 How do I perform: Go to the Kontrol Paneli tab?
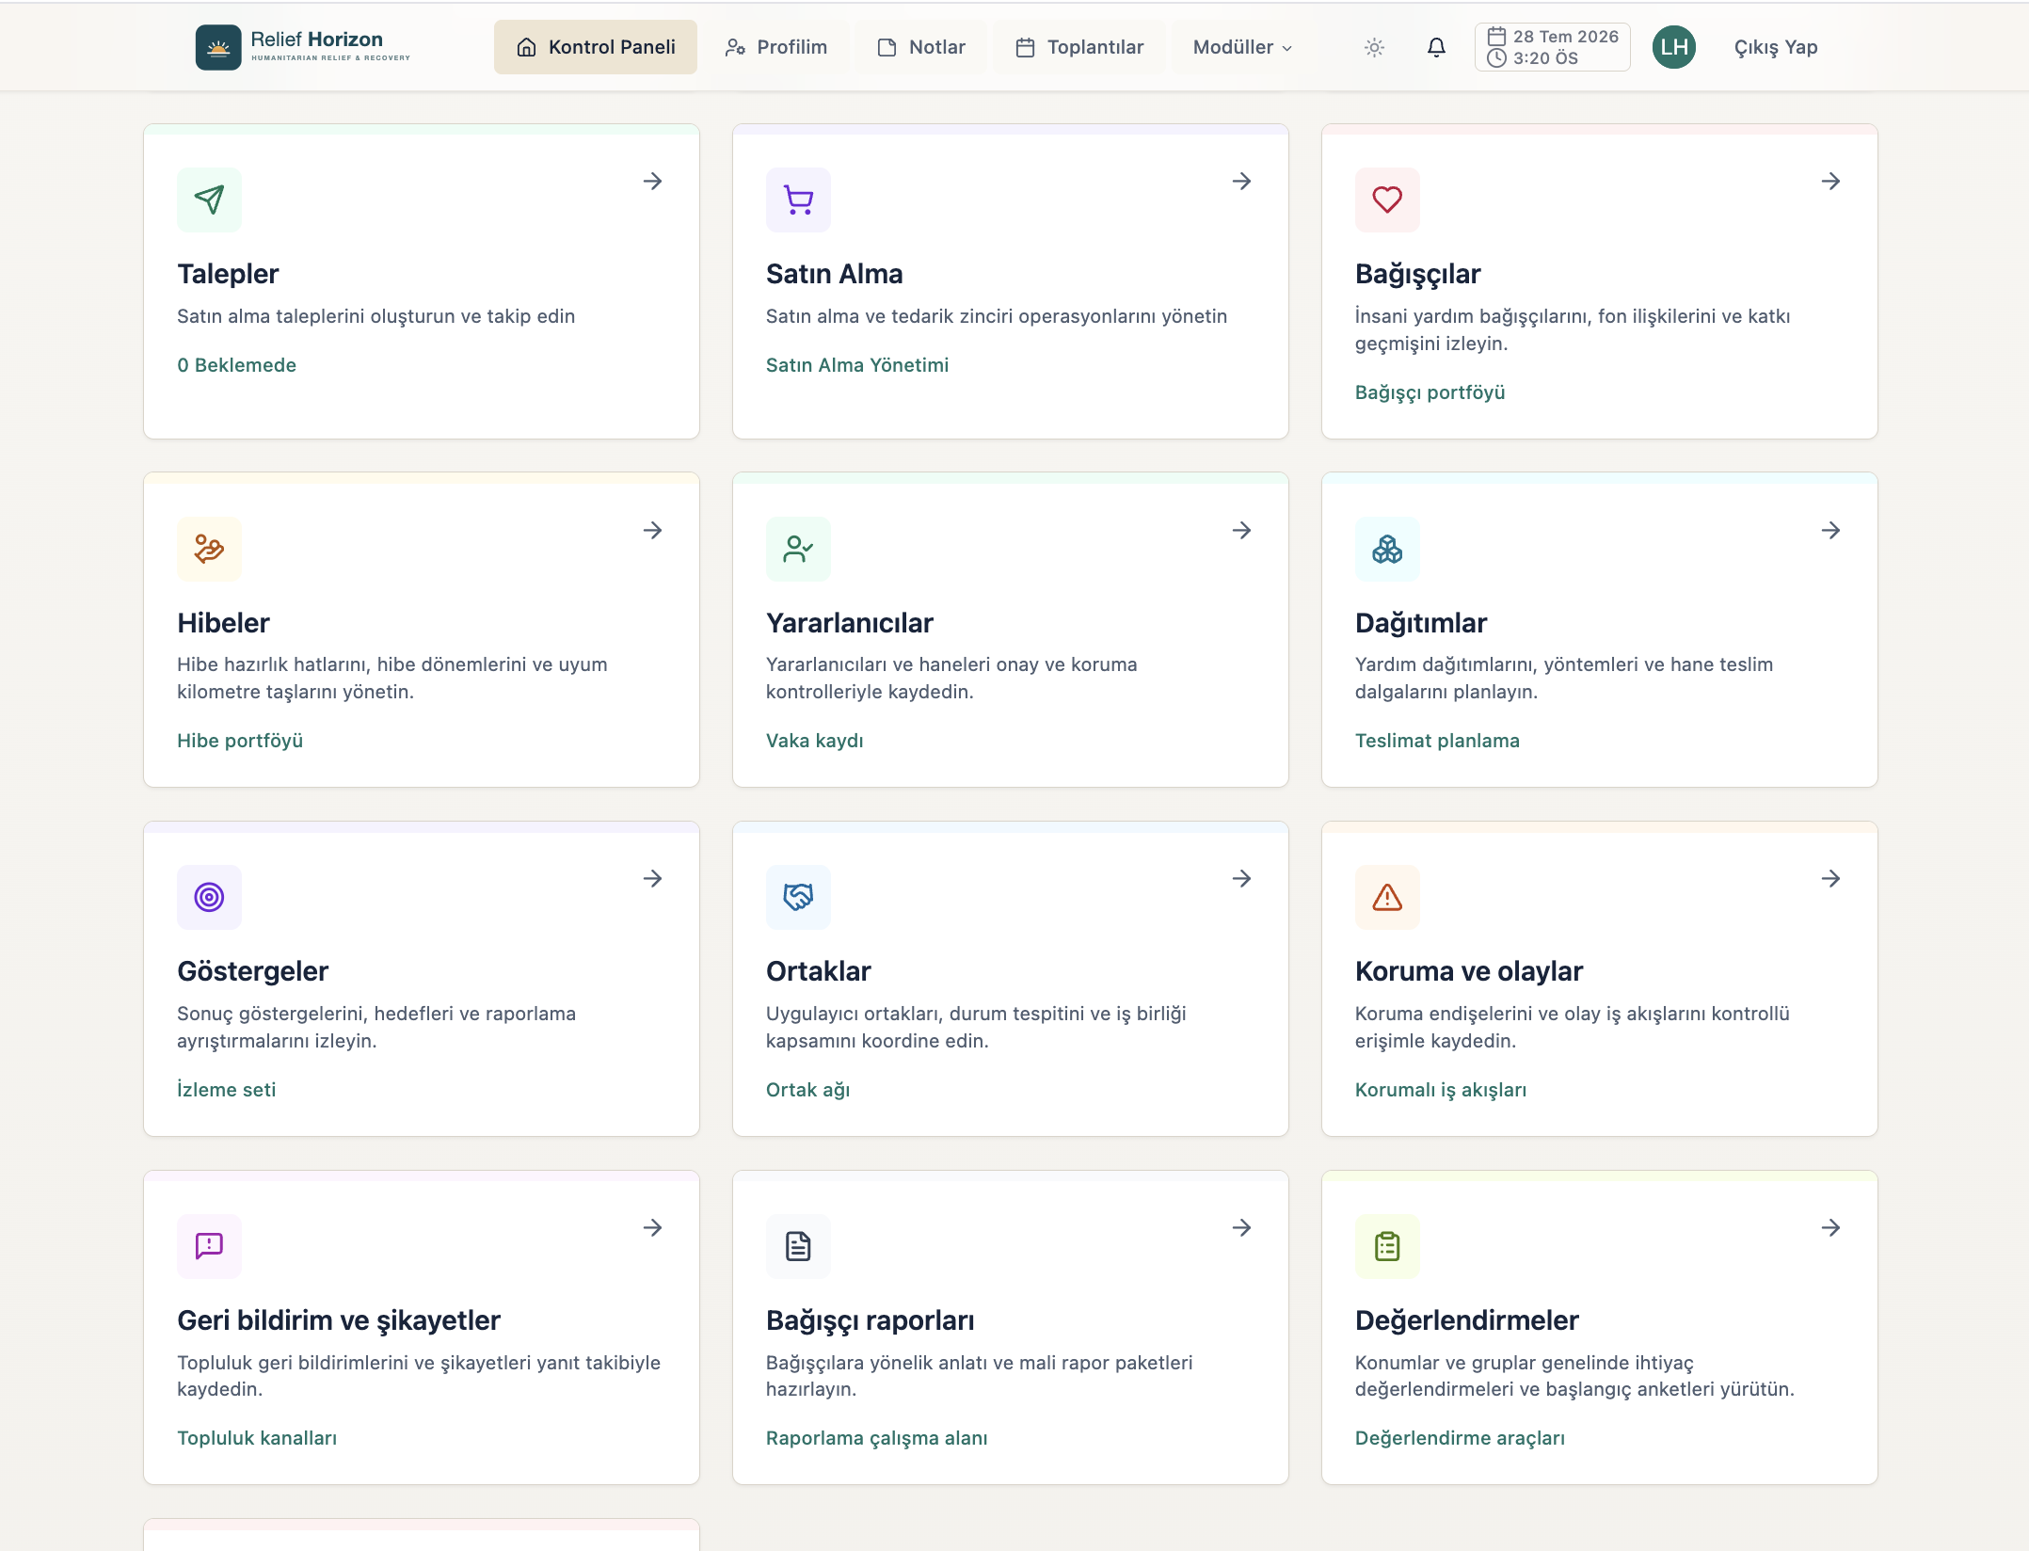click(596, 47)
